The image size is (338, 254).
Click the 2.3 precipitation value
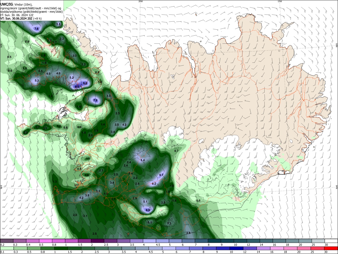pos(75,215)
